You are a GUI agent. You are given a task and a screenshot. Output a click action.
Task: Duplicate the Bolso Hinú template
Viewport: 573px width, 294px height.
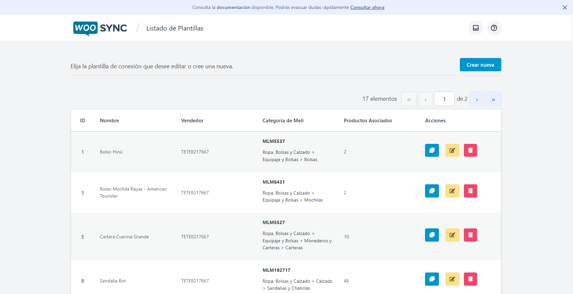432,150
